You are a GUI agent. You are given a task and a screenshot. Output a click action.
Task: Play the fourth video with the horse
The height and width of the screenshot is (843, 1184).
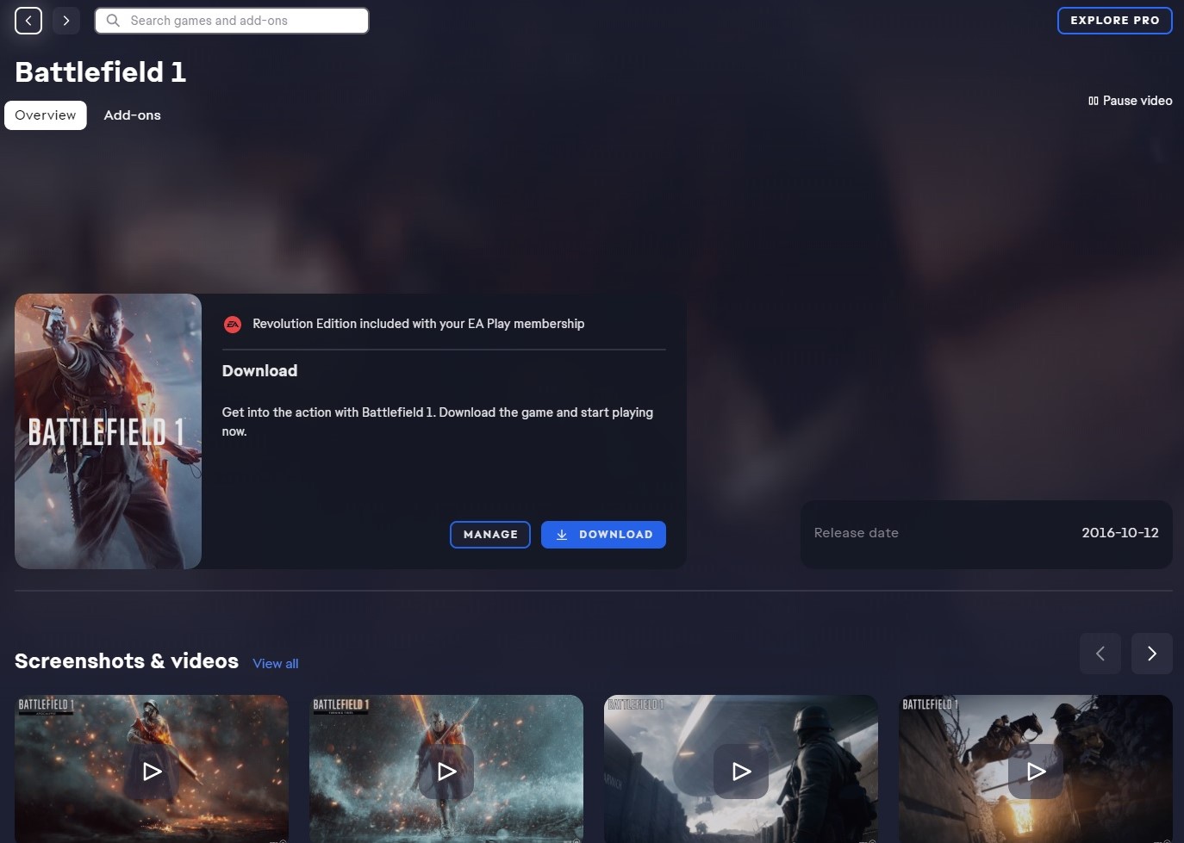tap(1036, 772)
